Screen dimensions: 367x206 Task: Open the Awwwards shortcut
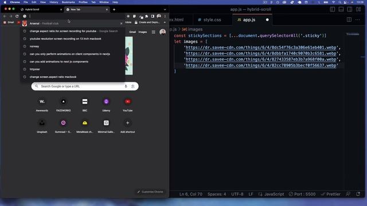(42, 105)
